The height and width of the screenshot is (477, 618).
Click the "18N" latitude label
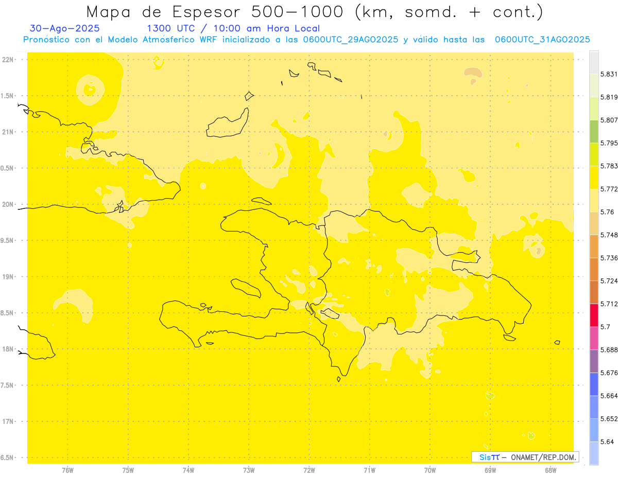8,349
